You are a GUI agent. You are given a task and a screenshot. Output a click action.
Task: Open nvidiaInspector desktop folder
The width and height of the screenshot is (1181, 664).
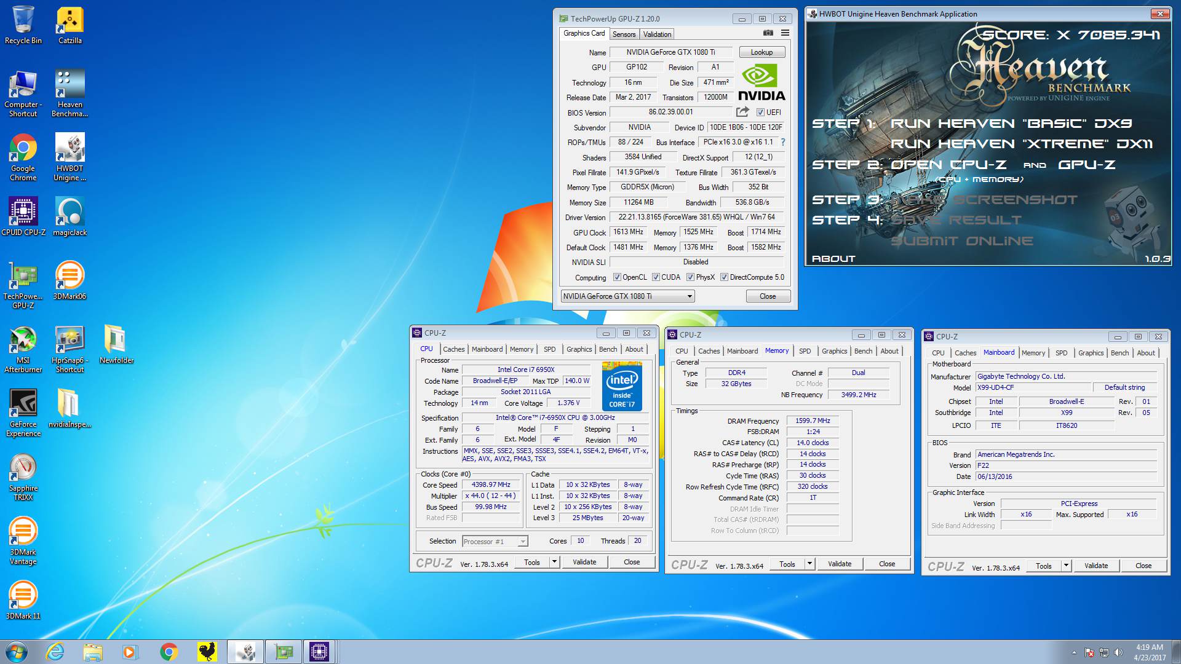tap(70, 408)
